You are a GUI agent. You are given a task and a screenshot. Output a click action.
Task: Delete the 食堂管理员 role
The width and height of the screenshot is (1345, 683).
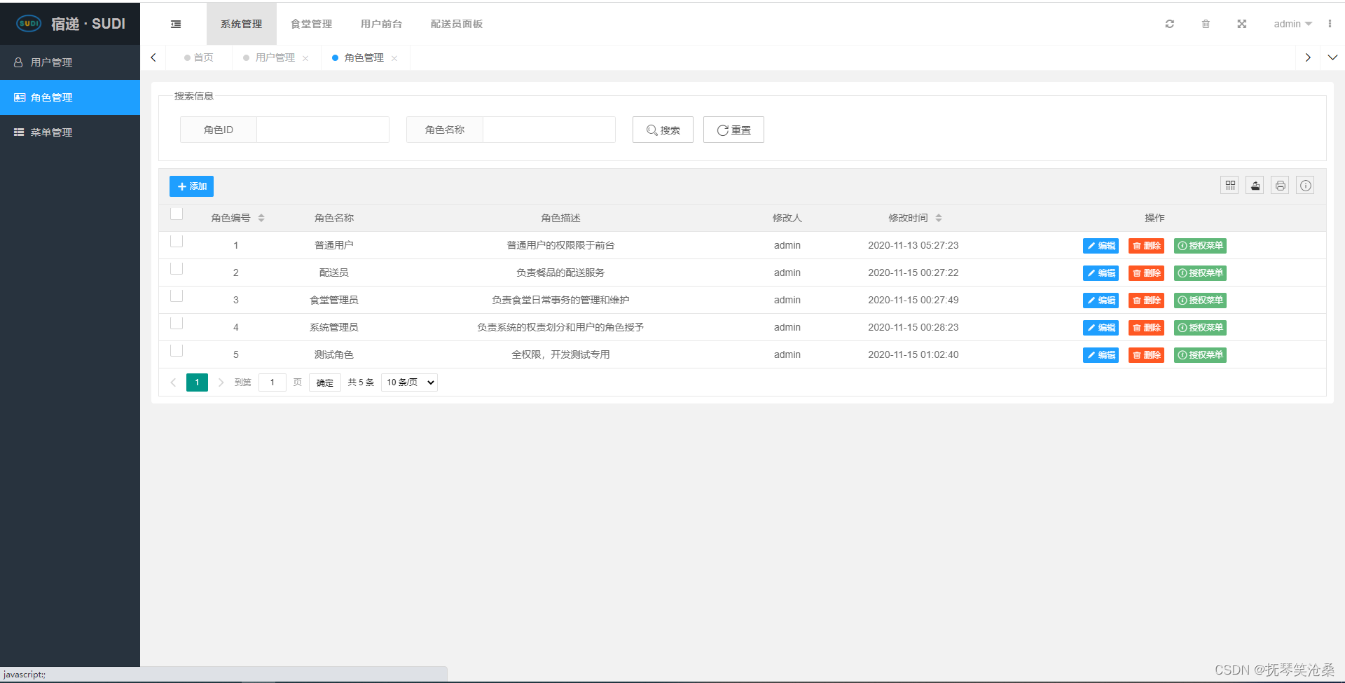1146,301
